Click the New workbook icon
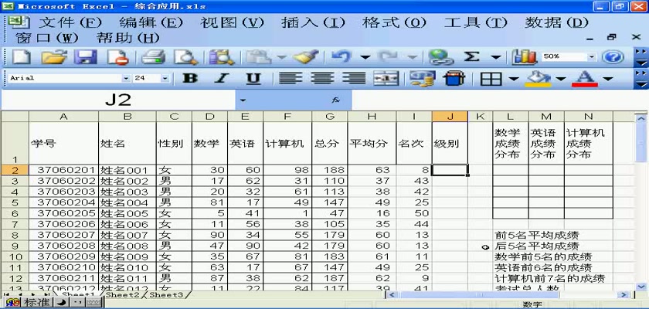 20,56
